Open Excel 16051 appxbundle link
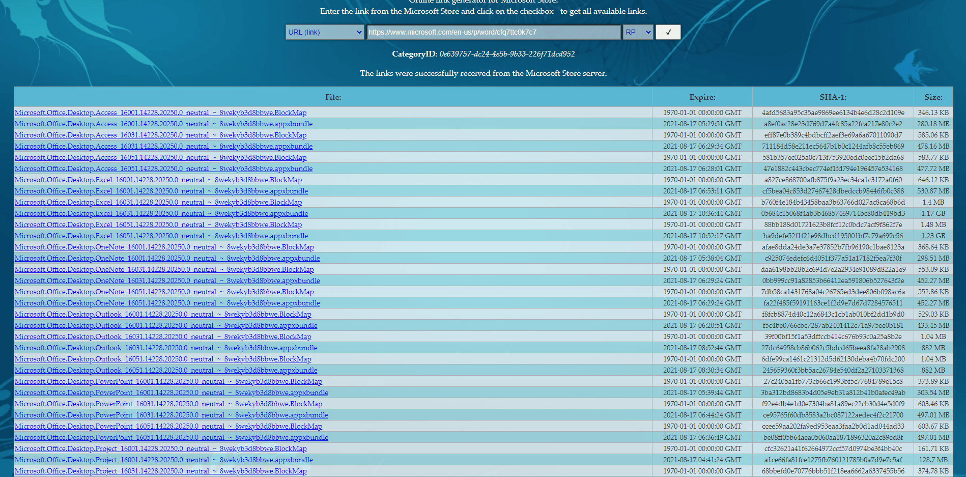This screenshot has width=966, height=477. 161,236
